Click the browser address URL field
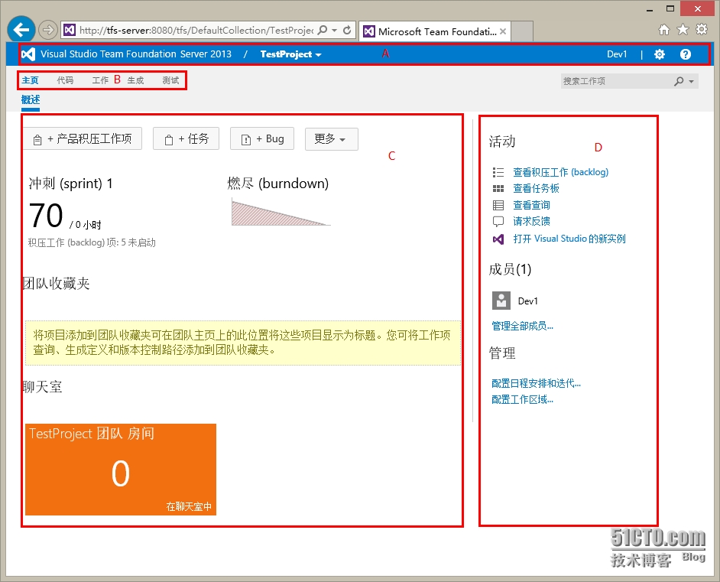Screen dimensions: 720x582 pos(196,31)
